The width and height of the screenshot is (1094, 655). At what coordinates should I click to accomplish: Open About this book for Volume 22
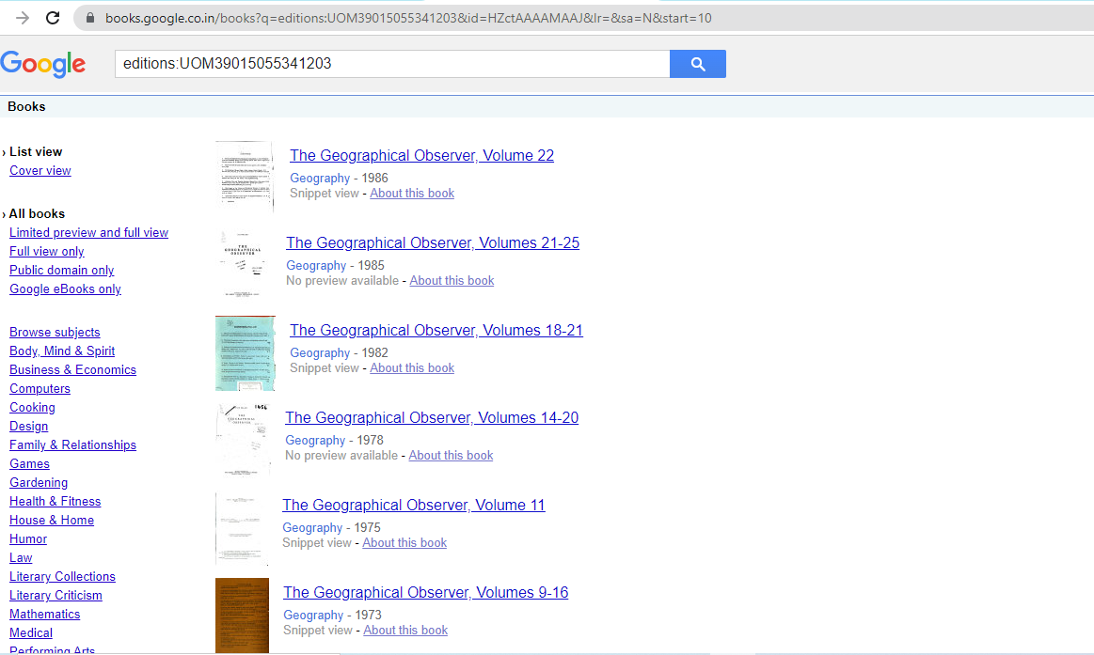pyautogui.click(x=412, y=194)
